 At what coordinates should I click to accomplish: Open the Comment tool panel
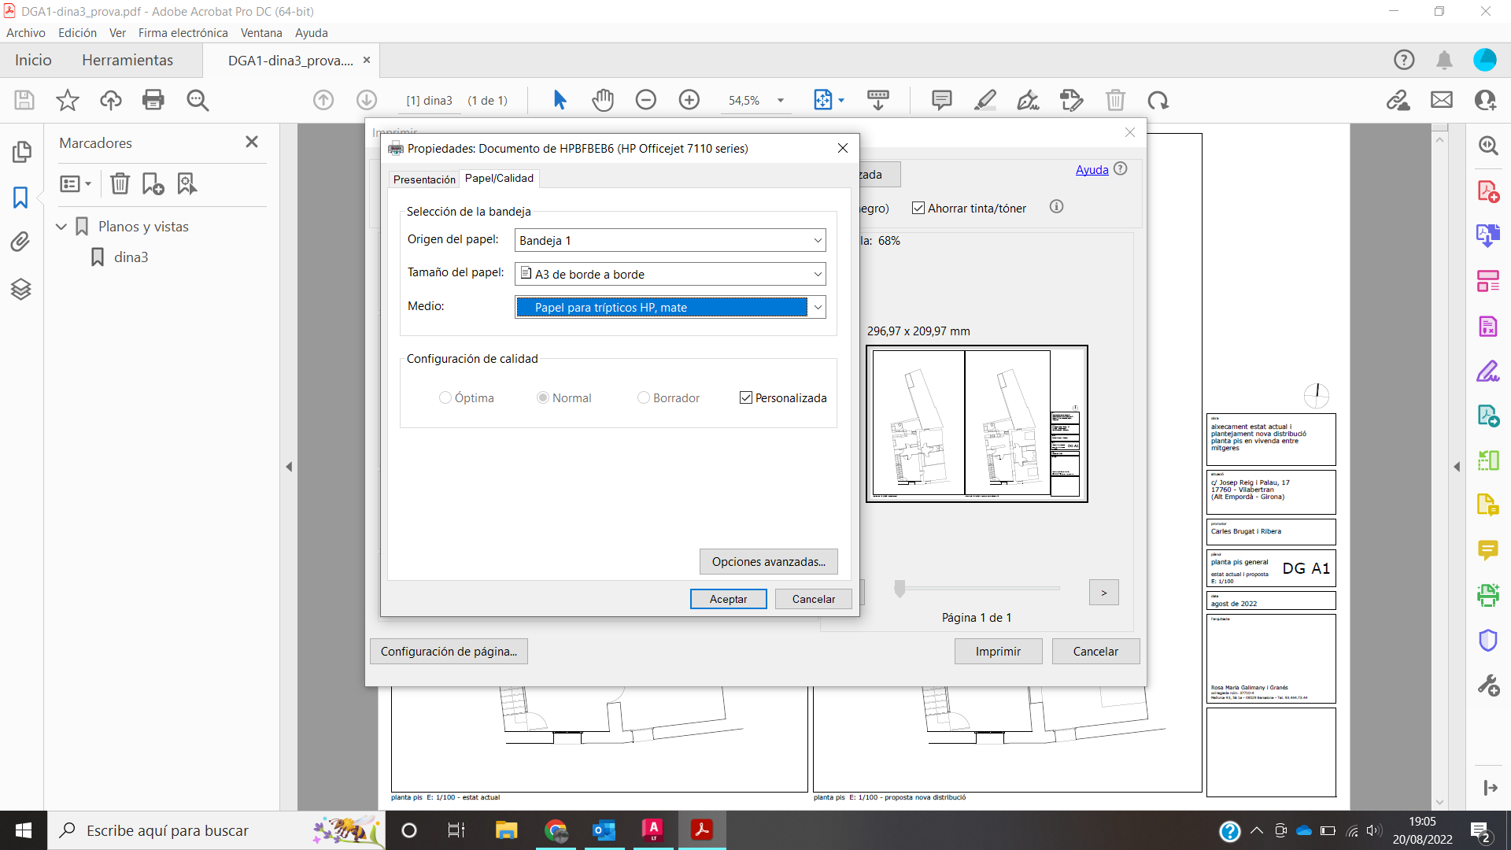pyautogui.click(x=1487, y=552)
